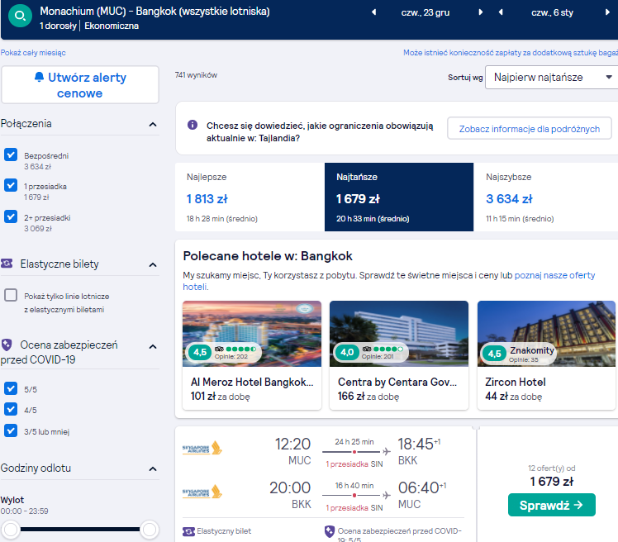Uncheck the 1 przesiadka checkbox
The width and height of the screenshot is (618, 542).
[x=11, y=185]
